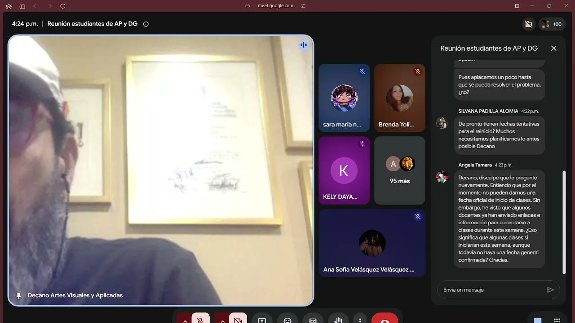The width and height of the screenshot is (575, 323).
Task: Click SILVANA PADILLA ALOMIA's chat avatar
Action: click(x=442, y=123)
